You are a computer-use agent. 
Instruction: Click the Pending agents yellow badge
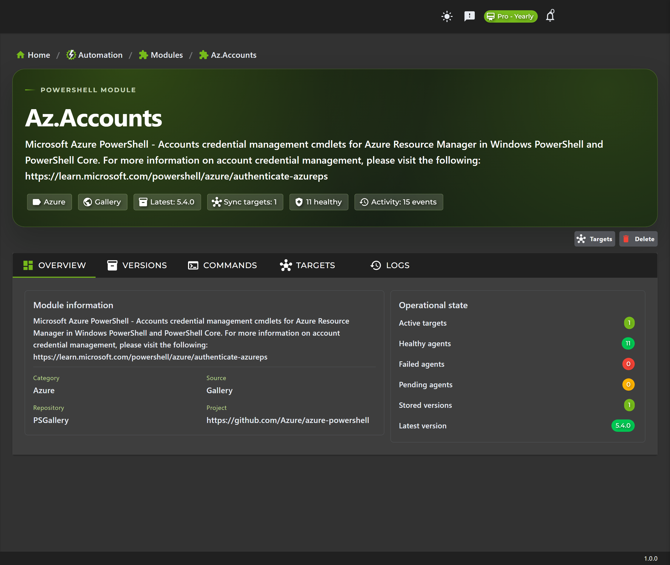coord(628,384)
